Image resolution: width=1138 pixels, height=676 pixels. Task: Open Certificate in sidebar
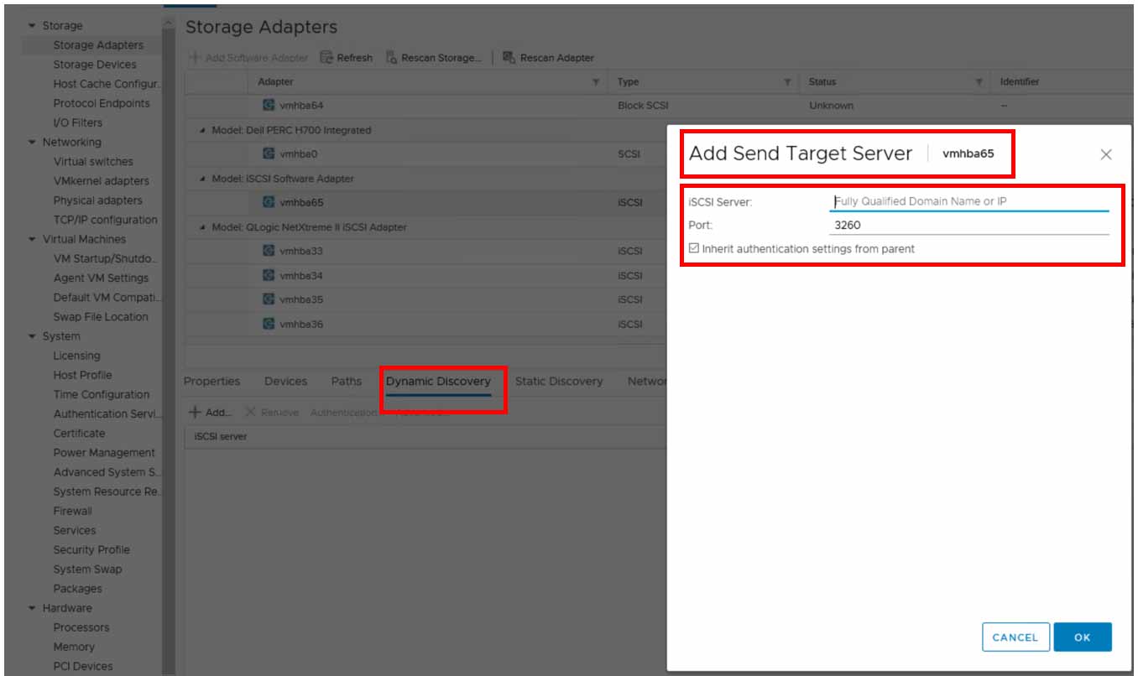coord(79,434)
